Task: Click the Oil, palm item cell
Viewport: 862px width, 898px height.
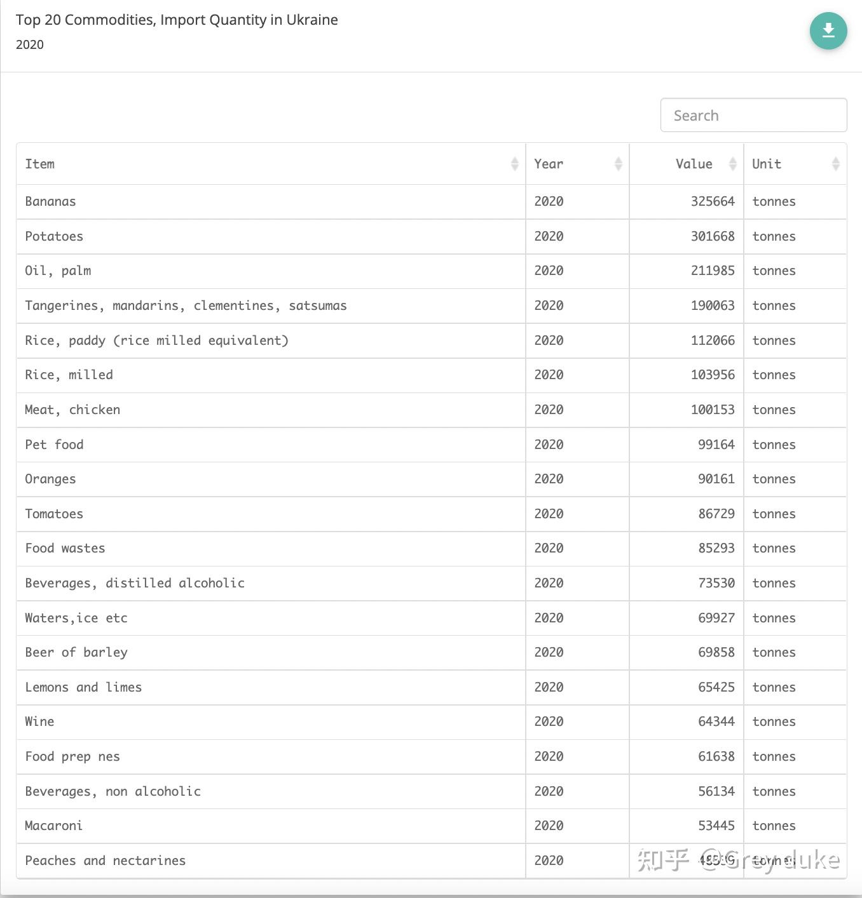Action: pos(58,271)
